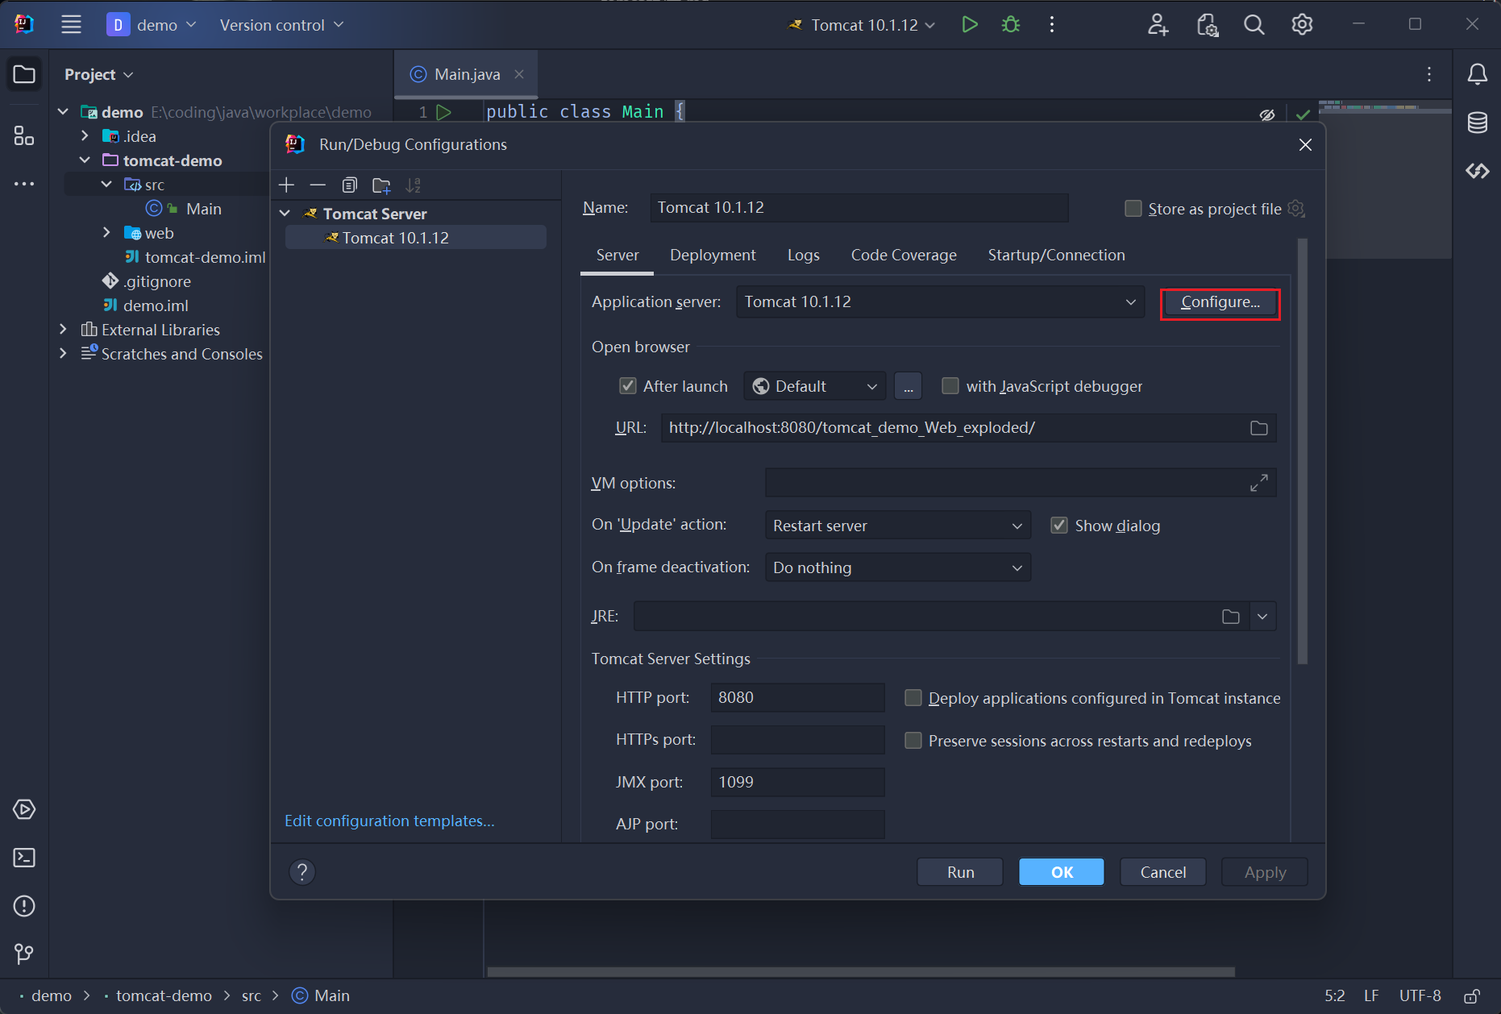Switch to the Startup/Connection tab
Image resolution: width=1501 pixels, height=1014 pixels.
click(1056, 256)
